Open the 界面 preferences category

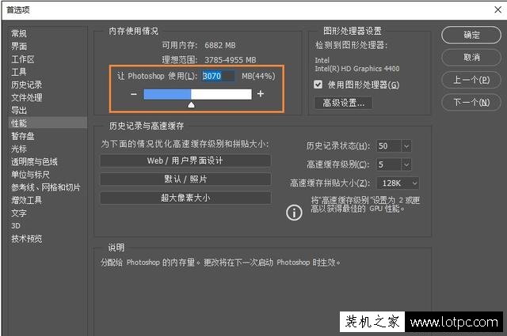click(x=19, y=46)
